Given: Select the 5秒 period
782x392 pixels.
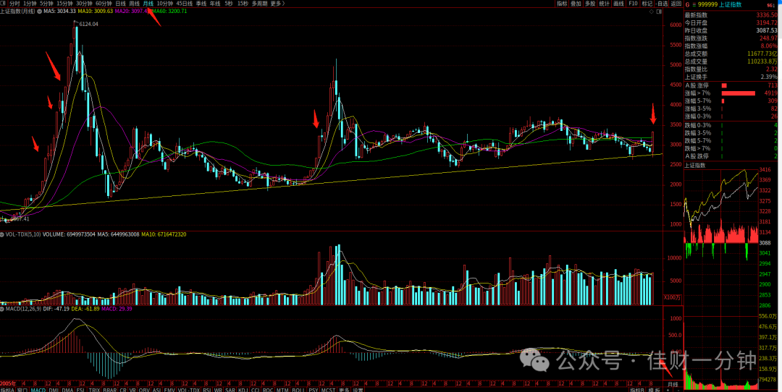Looking at the screenshot, I should [228, 4].
